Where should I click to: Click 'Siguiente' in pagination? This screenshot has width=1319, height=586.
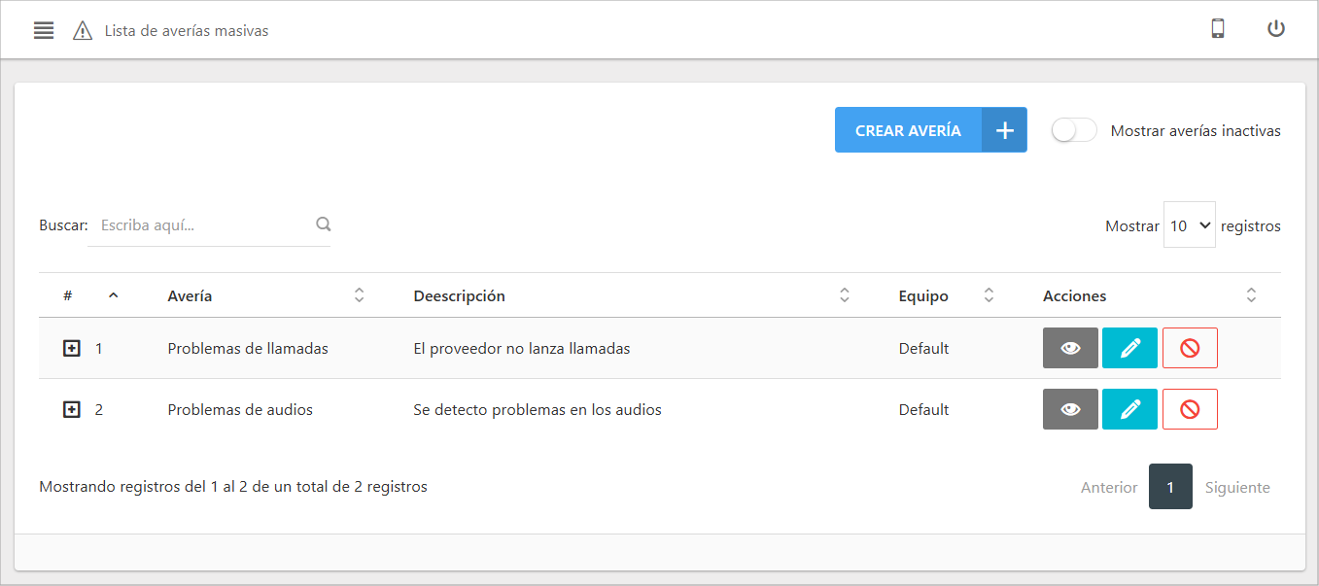(1236, 486)
